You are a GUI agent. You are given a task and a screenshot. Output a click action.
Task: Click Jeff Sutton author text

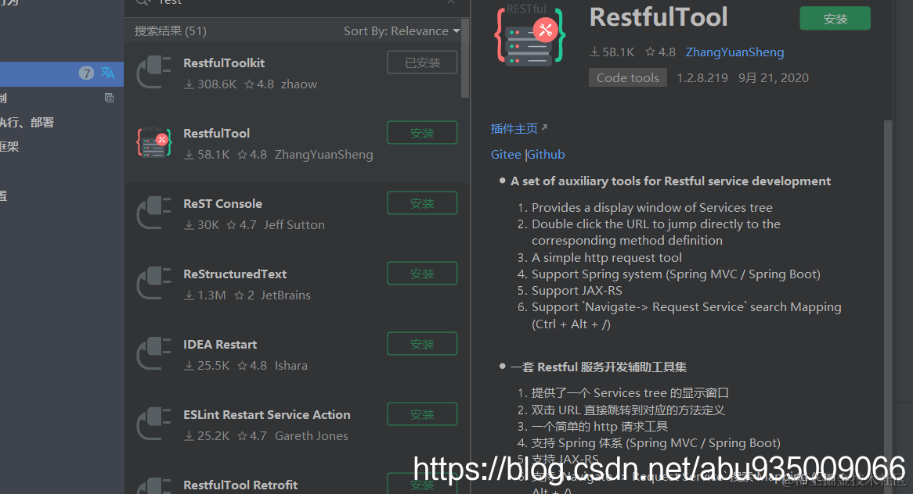[x=294, y=225]
